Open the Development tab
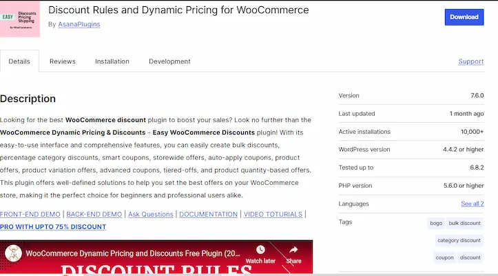 169,61
